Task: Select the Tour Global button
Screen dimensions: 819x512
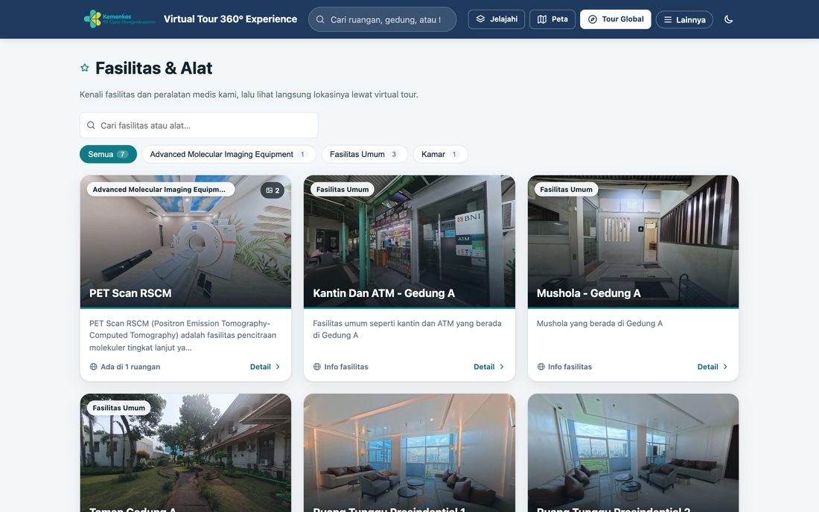Action: 615,19
